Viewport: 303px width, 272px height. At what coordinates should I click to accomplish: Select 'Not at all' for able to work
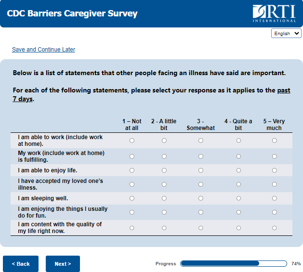click(132, 141)
